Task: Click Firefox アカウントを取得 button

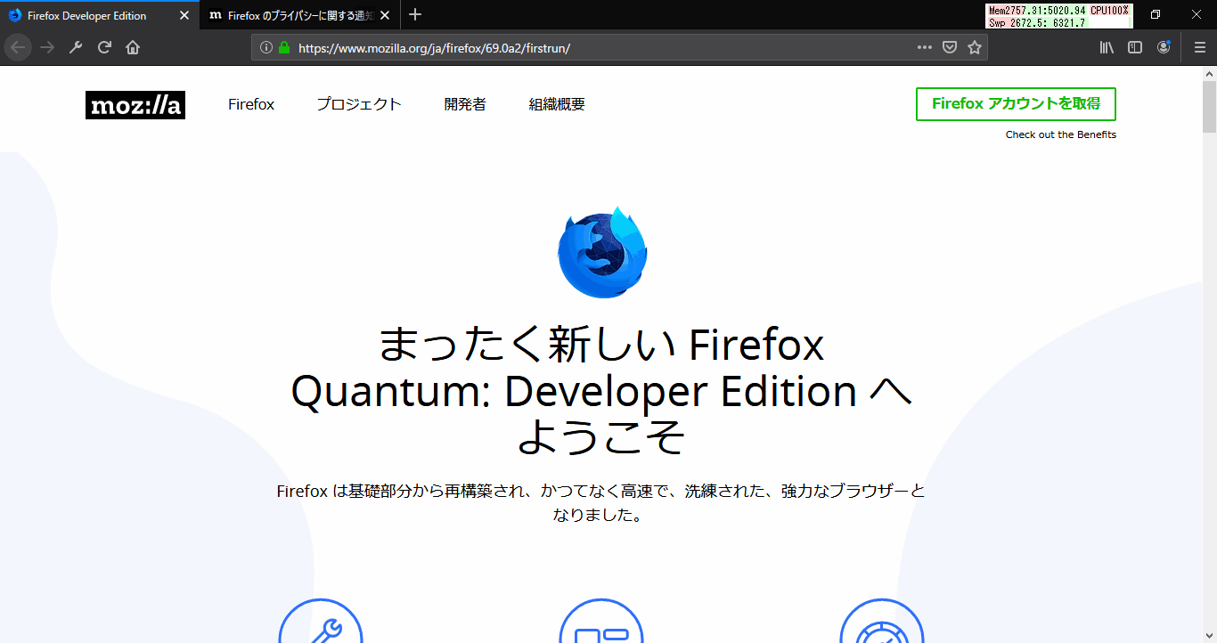Action: click(1016, 104)
